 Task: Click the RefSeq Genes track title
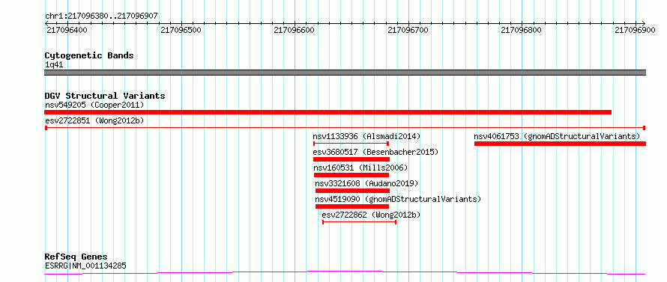coord(76,257)
